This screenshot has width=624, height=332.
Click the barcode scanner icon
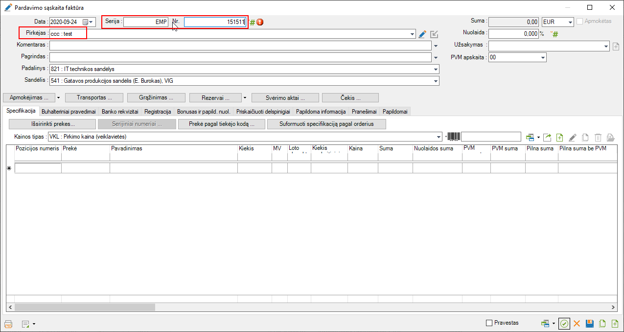[454, 137]
